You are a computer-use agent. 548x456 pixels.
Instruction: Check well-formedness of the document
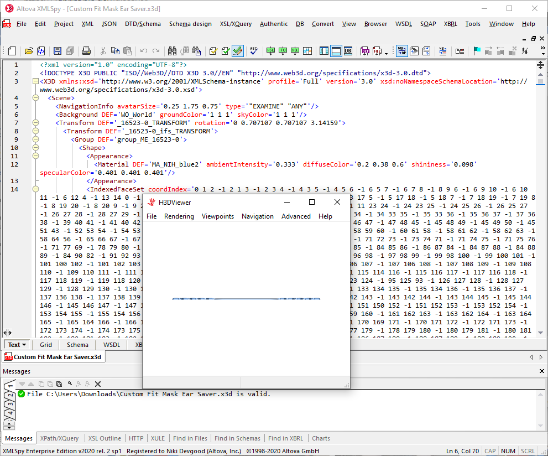pos(213,51)
